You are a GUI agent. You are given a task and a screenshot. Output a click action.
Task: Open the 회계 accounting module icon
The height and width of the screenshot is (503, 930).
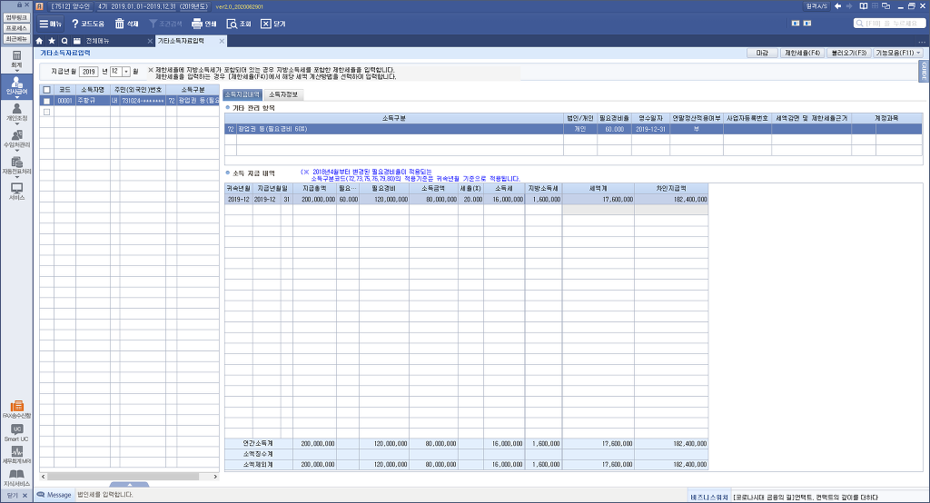click(x=16, y=60)
